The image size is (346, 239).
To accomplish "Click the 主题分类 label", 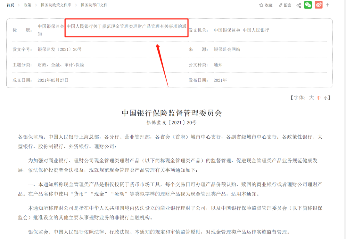I will 22,65.
